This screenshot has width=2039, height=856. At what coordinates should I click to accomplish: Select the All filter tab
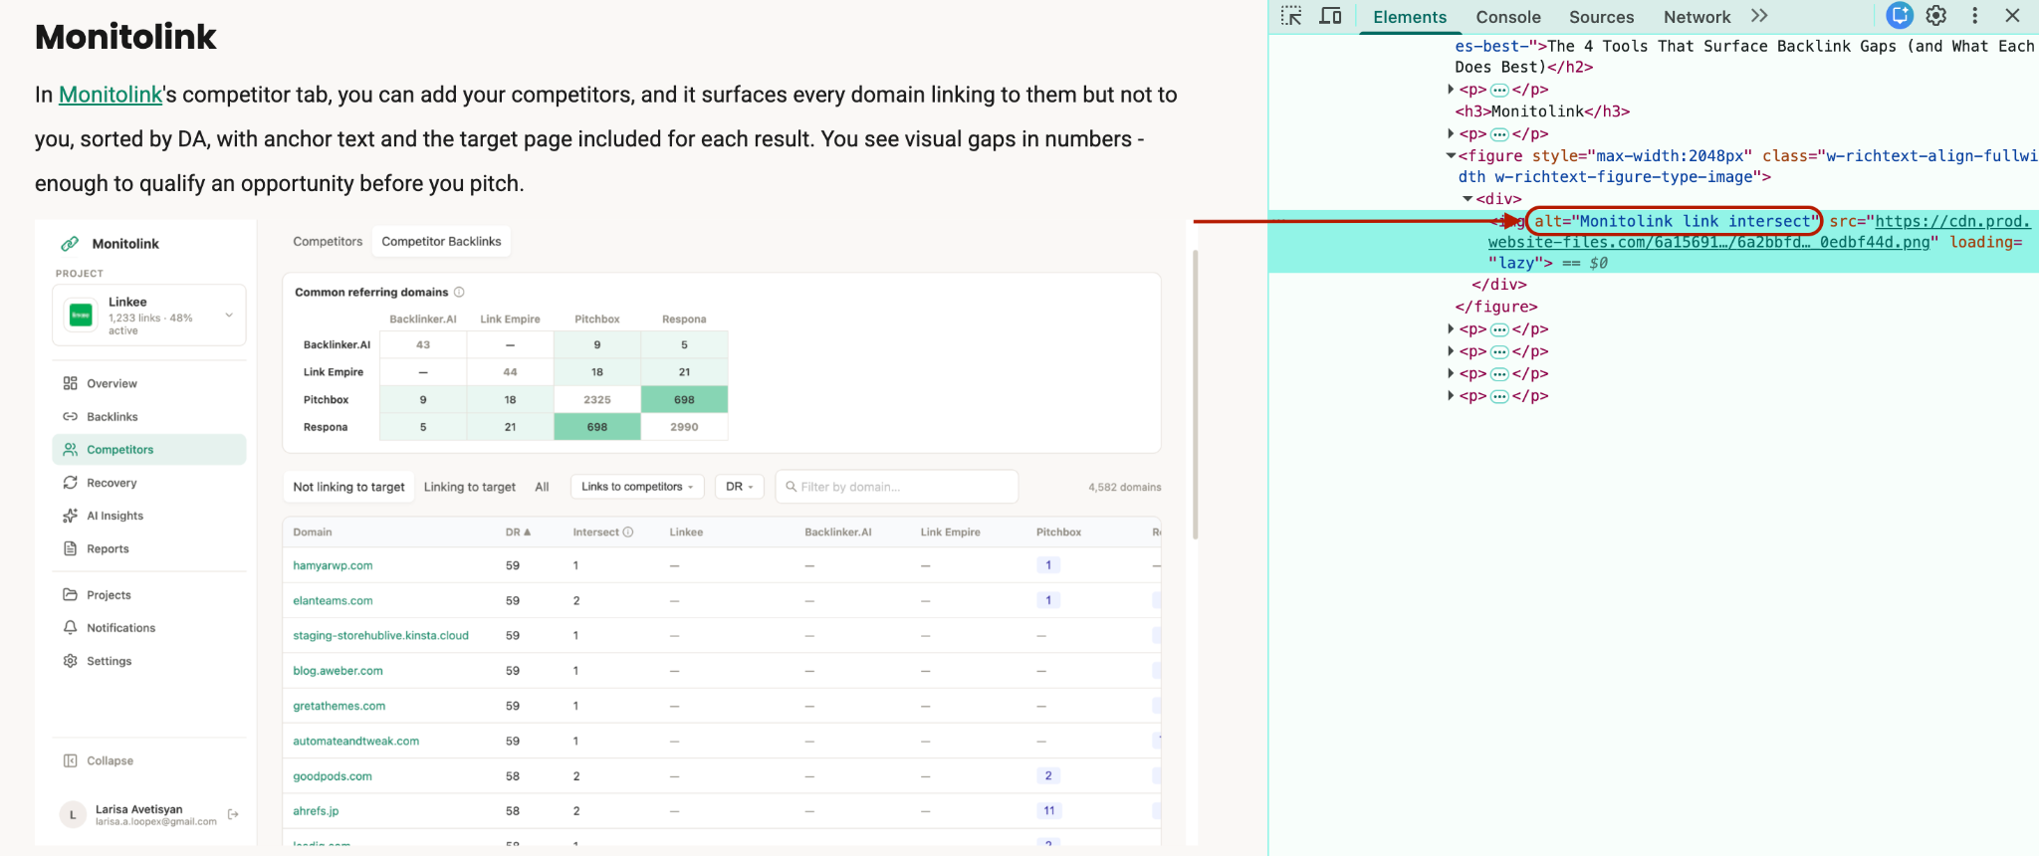[x=542, y=487]
